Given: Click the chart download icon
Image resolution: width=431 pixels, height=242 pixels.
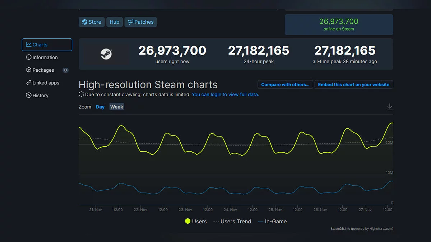Looking at the screenshot, I should click(x=390, y=107).
